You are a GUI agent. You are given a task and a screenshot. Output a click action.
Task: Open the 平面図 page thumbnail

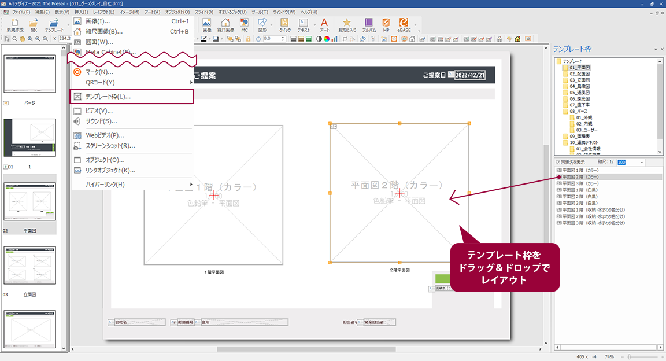pyautogui.click(x=29, y=202)
